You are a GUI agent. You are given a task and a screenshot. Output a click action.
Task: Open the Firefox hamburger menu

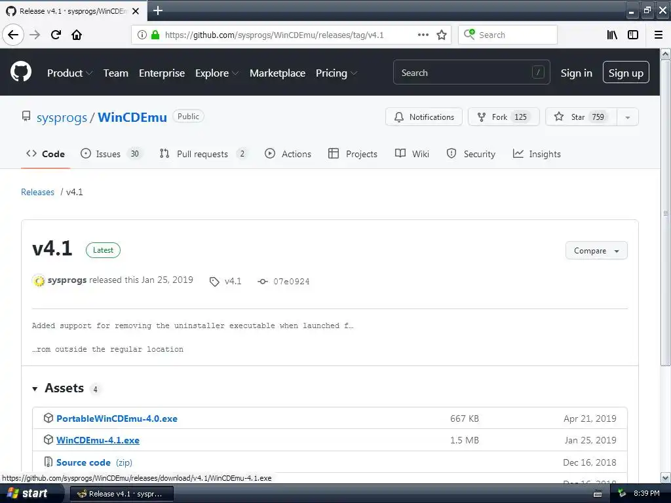pos(659,35)
